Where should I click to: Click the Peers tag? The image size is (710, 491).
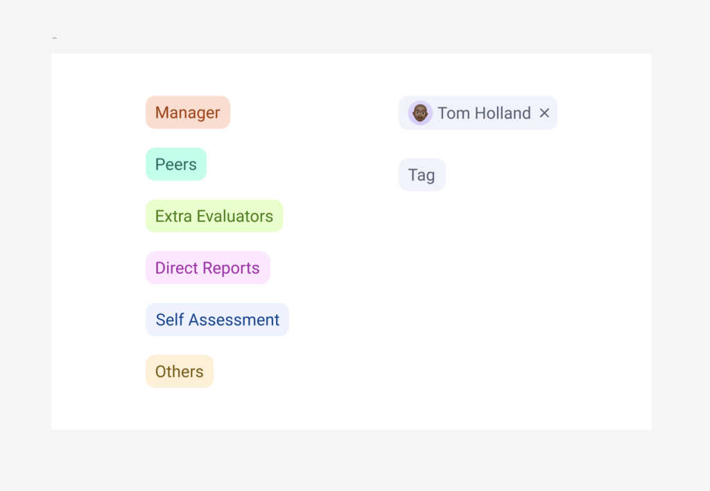[x=176, y=164]
